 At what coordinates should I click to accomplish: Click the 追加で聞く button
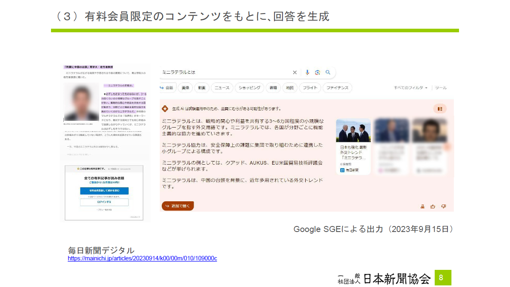click(x=178, y=206)
